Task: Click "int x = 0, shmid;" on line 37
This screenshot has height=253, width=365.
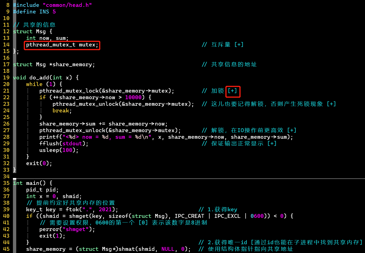Action: (x=54, y=196)
